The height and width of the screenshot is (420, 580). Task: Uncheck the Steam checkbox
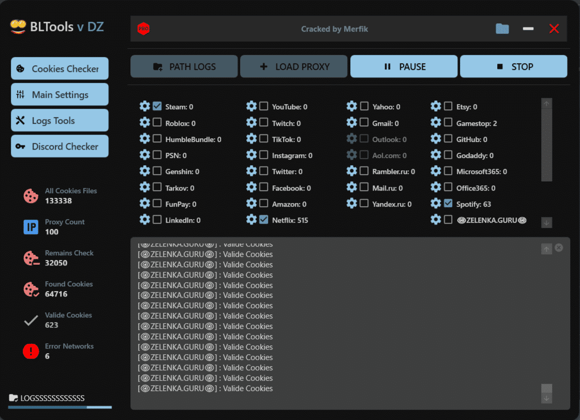click(157, 107)
